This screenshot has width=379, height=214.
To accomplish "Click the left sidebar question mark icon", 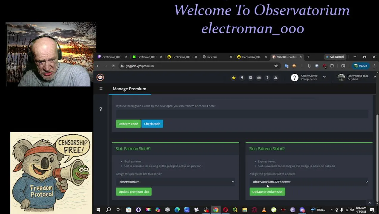I will click(x=101, y=109).
